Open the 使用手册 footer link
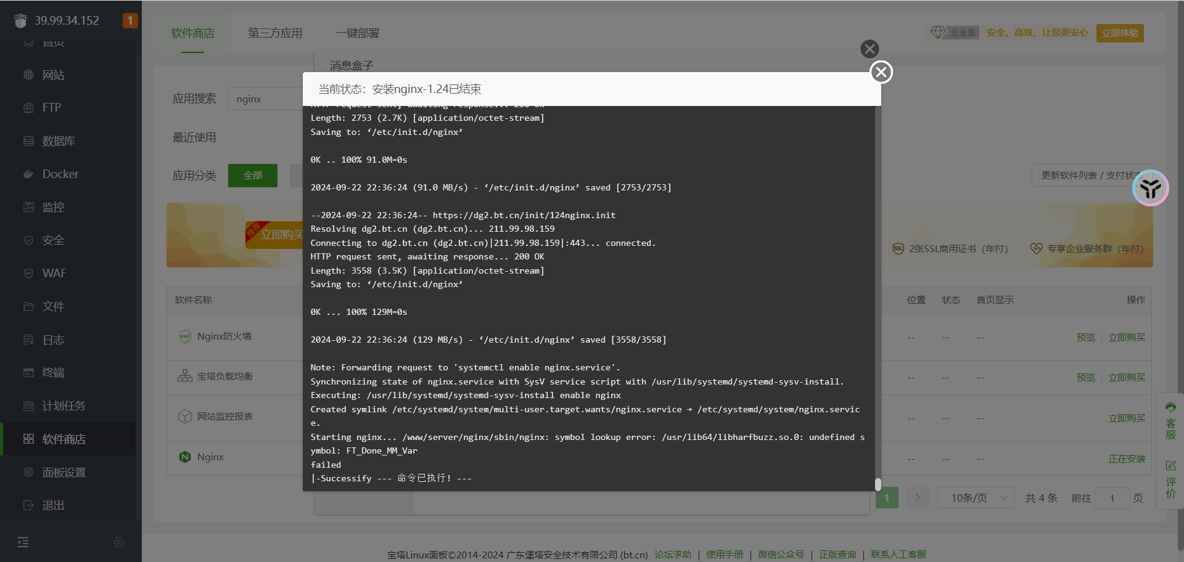 click(725, 555)
